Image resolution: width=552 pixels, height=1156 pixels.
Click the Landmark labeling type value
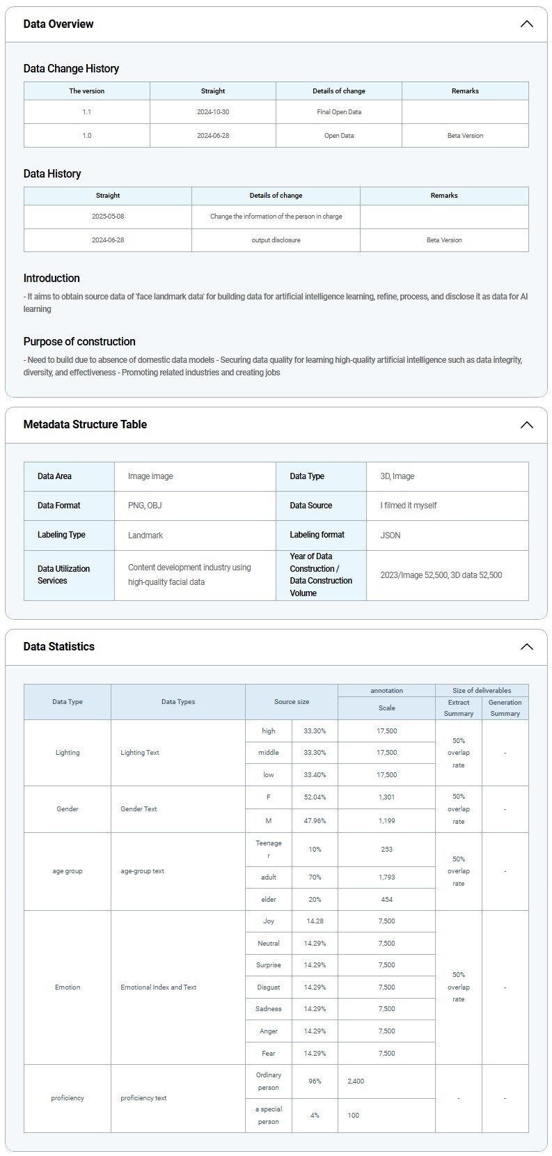pos(145,536)
